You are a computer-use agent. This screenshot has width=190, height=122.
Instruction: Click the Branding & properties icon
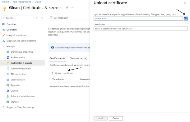[x=8, y=52]
